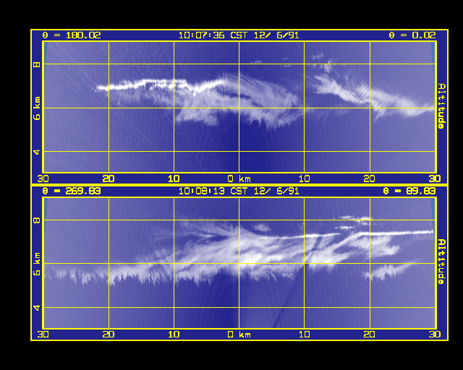Click the 6 km altitude label in the 10:08:13 panel
Viewport: 463px width, 370px height.
(x=37, y=264)
